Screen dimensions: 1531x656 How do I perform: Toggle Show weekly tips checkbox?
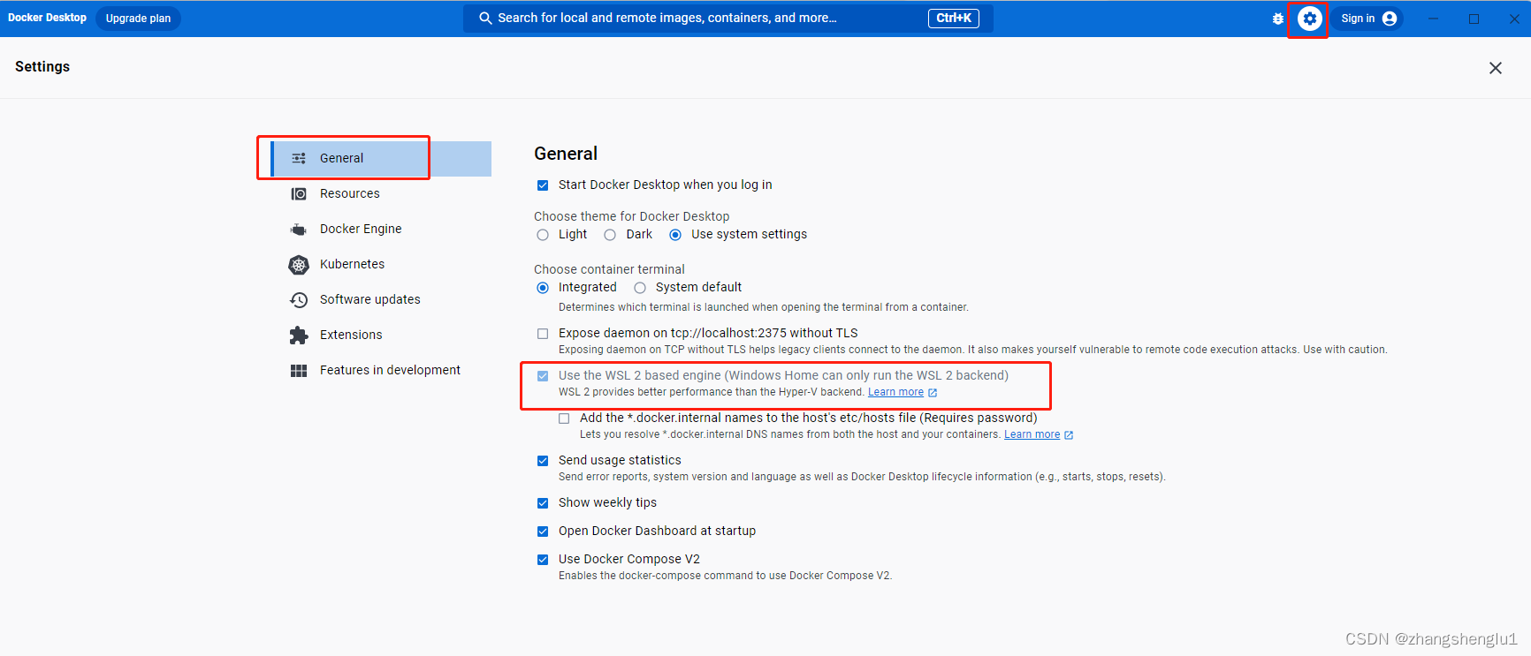click(543, 503)
